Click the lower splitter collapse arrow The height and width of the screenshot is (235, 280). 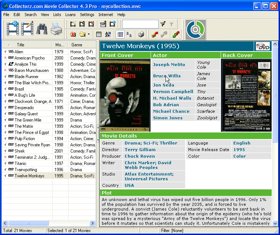(x=98, y=140)
